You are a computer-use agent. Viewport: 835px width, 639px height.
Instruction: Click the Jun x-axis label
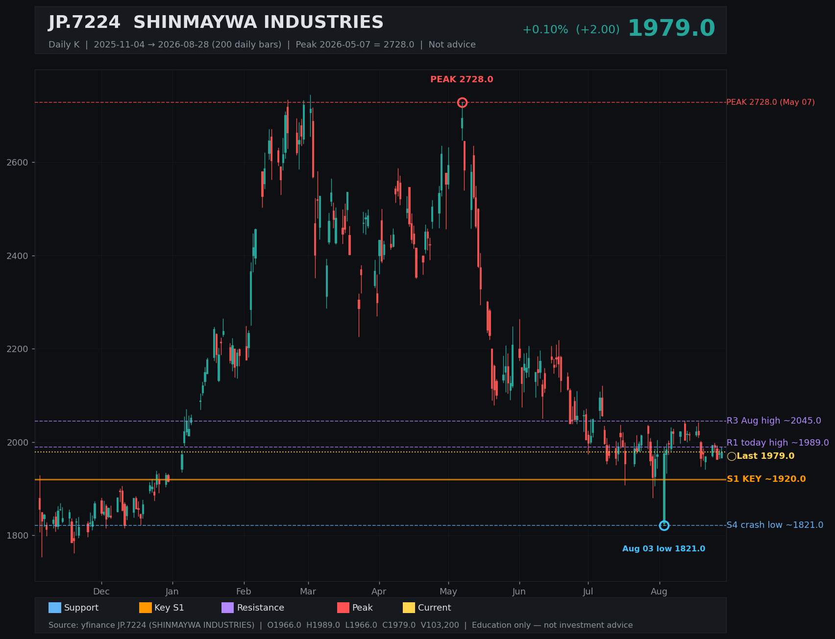(519, 592)
